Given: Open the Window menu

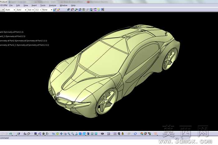Looking at the screenshot, I should 64,5.
